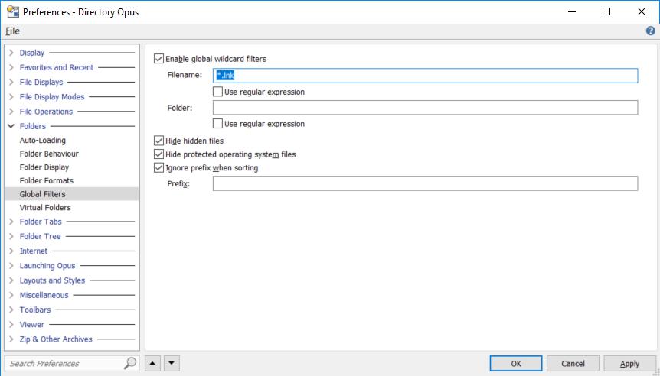The height and width of the screenshot is (376, 660).
Task: Enable regular expression for Filename
Action: 217,92
